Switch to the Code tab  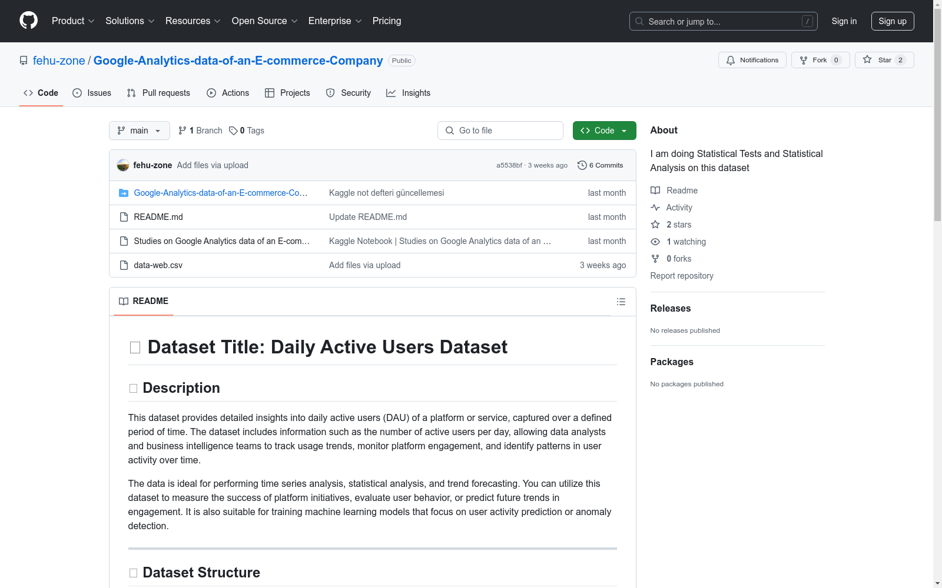pyautogui.click(x=41, y=93)
